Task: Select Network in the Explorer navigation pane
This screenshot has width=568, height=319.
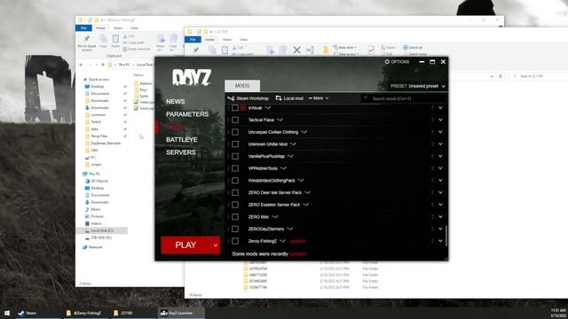Action: [95, 247]
